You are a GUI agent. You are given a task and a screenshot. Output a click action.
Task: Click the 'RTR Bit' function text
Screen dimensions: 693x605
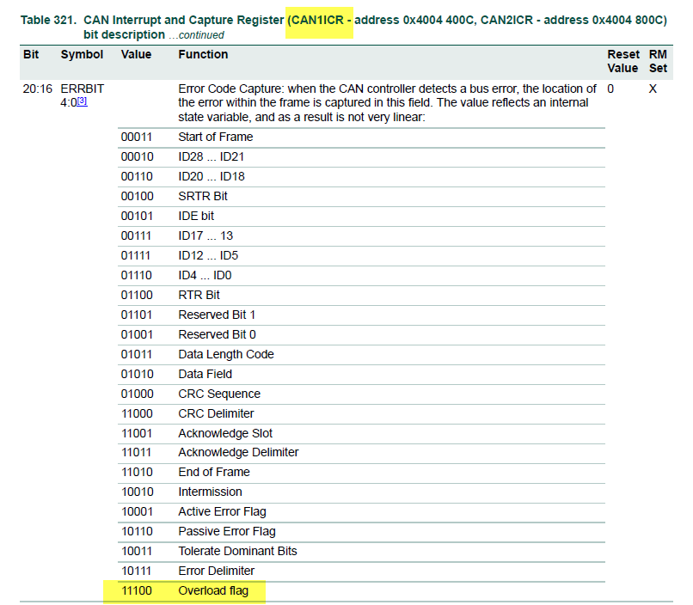(x=199, y=295)
